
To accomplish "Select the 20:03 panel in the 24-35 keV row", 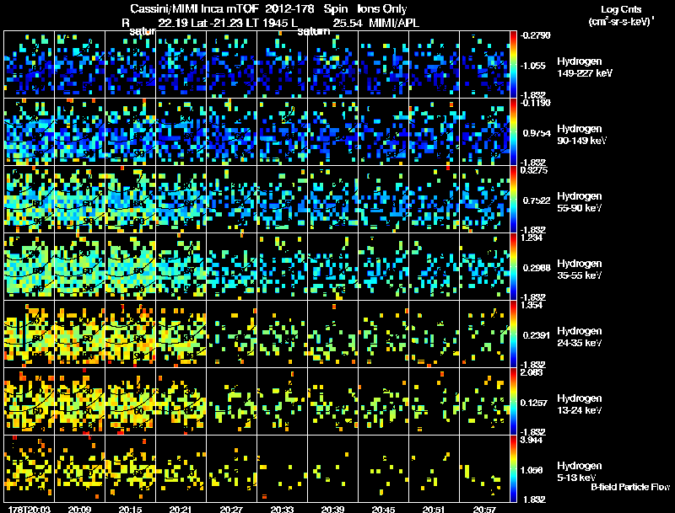I will (30, 334).
